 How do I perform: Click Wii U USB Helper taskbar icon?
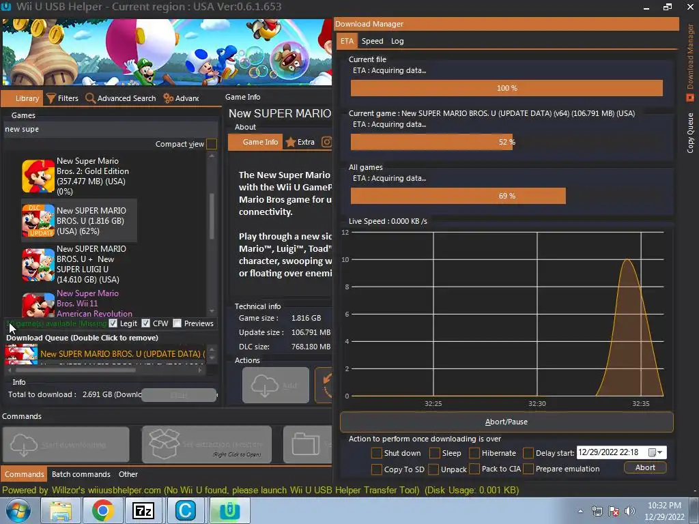tap(229, 510)
